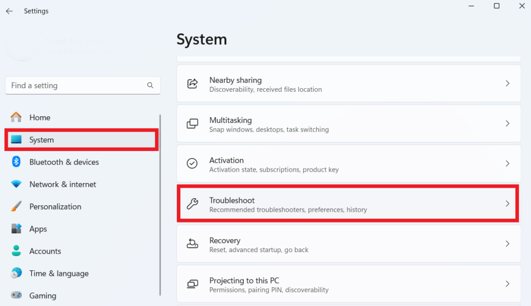
Task: Click 'Permissions, pairing PIN, discoverability' text
Action: click(x=269, y=290)
